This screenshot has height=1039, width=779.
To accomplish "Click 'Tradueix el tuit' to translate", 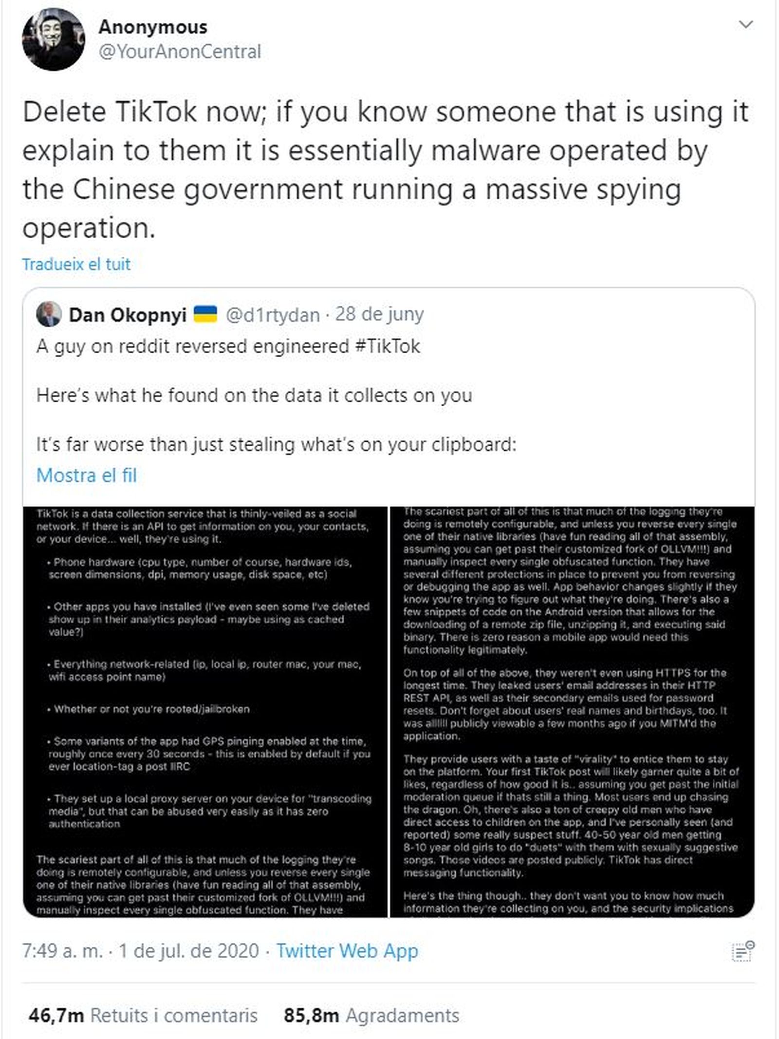I will click(76, 264).
